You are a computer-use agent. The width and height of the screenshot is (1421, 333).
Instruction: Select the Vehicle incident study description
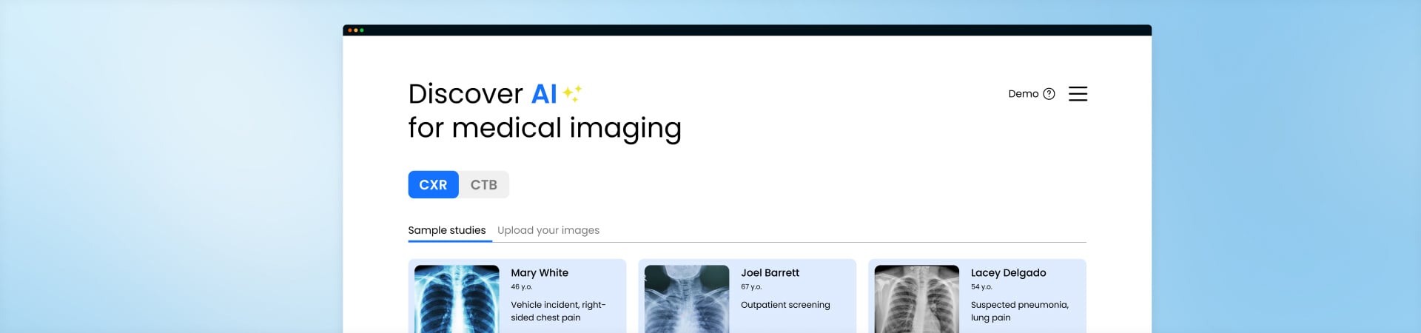pos(558,311)
